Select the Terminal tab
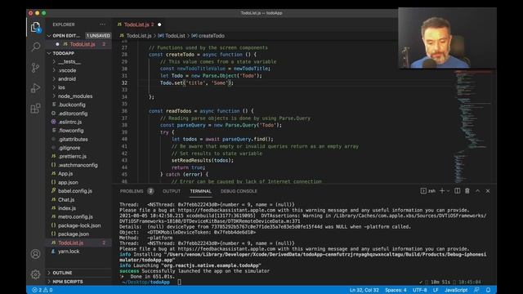Screen dimensions: 523x294 pos(200,191)
